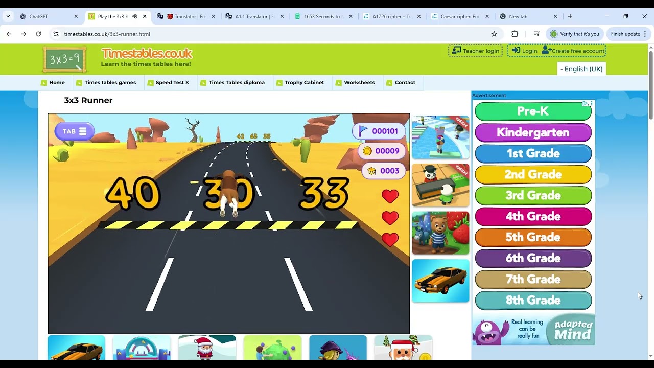This screenshot has height=368, width=654.
Task: Open a new browser tab with plus
Action: tap(570, 16)
